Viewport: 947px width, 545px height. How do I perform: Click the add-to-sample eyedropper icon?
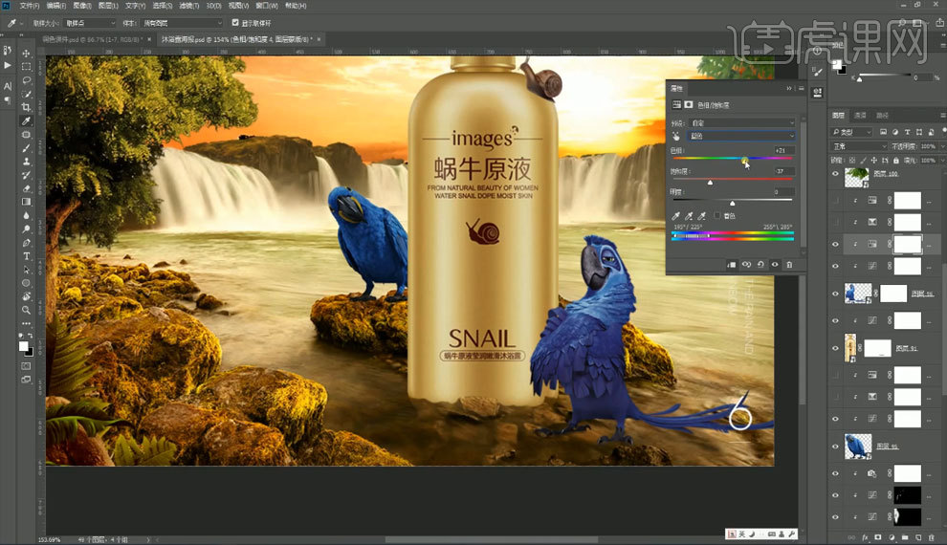[x=689, y=215]
